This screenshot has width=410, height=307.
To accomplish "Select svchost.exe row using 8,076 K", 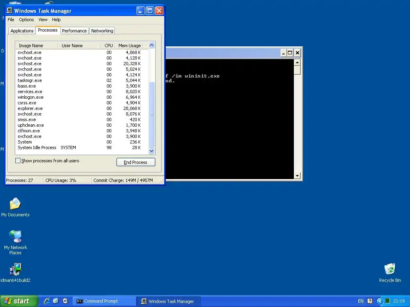I will click(82, 114).
